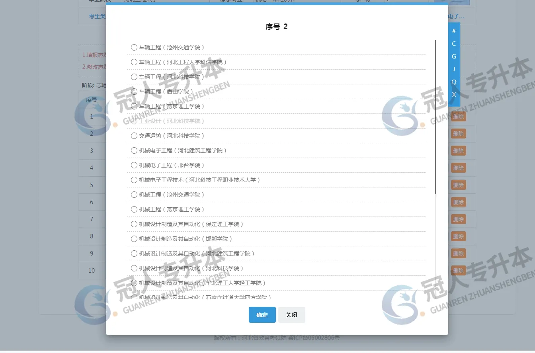Viewport: 535px width, 353px height.
Task: Click the 考生类 link in background page
Action: [97, 16]
